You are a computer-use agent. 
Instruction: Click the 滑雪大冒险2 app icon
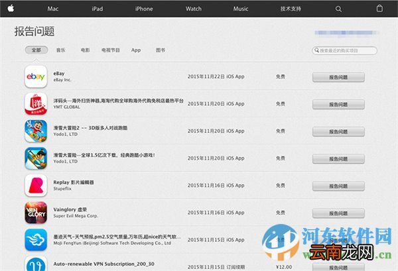pos(36,131)
